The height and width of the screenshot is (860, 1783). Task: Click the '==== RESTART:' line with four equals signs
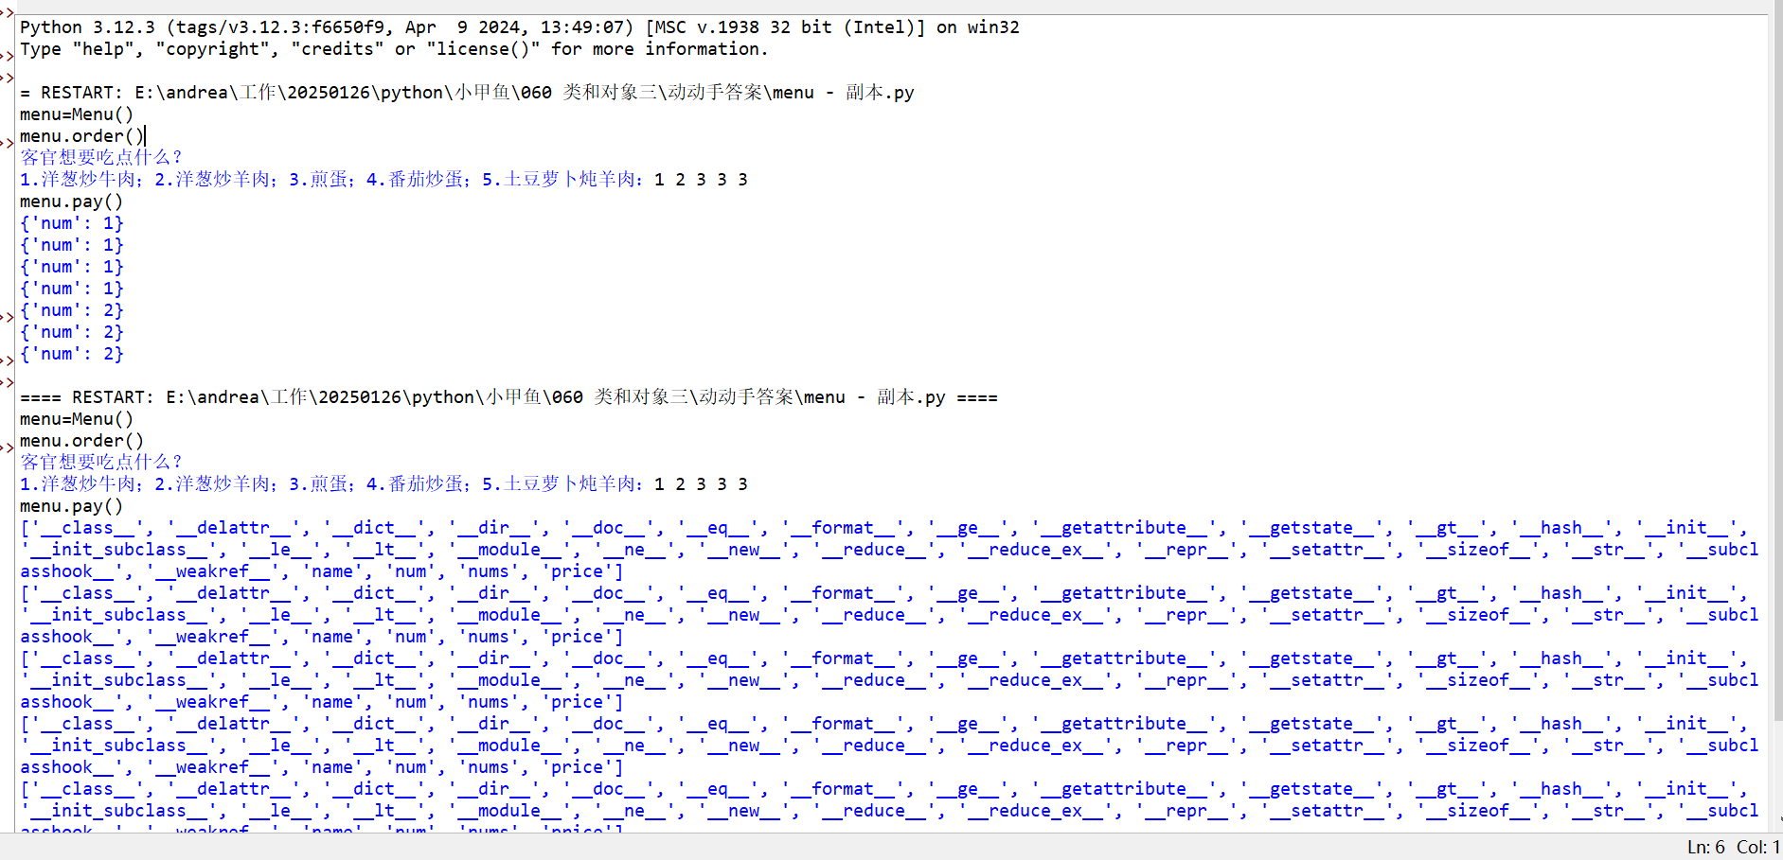click(x=508, y=397)
